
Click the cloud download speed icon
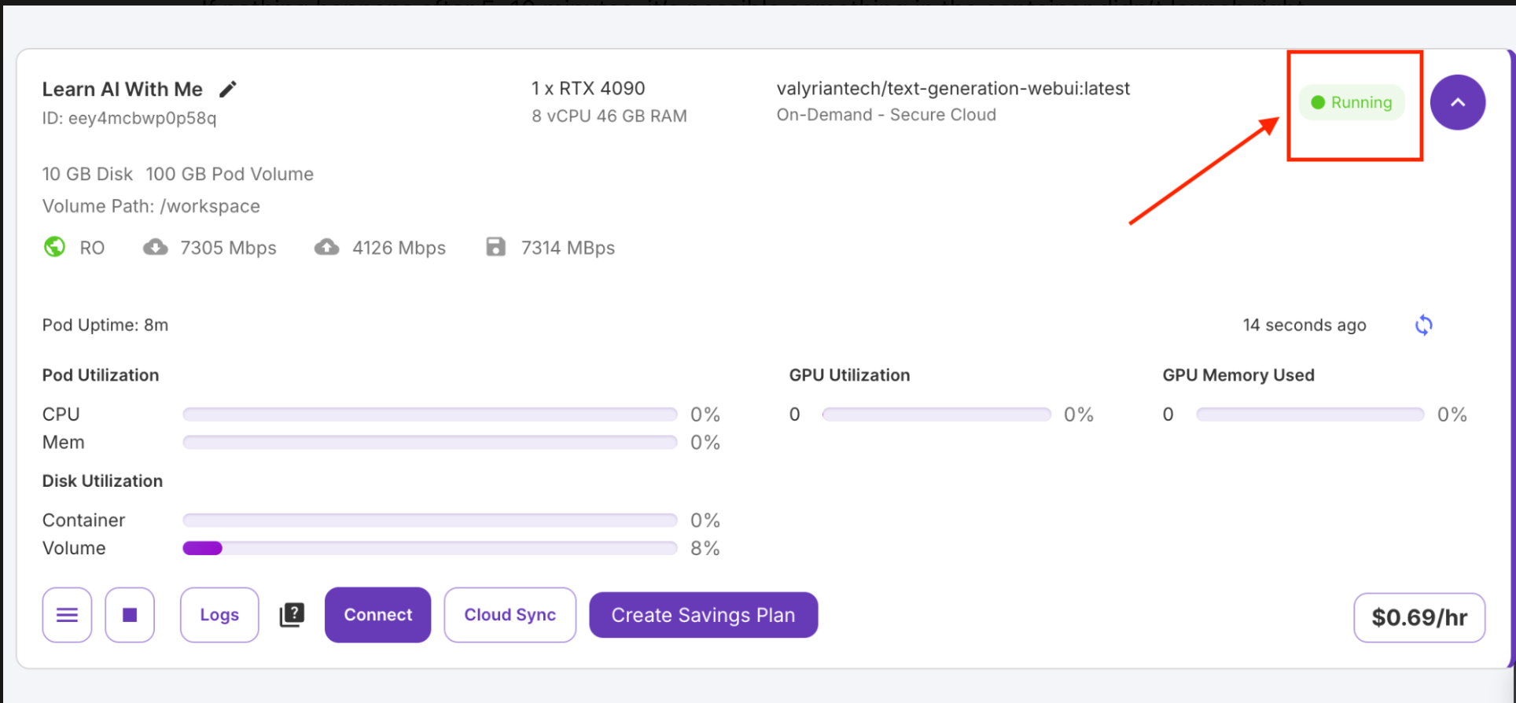tap(155, 247)
